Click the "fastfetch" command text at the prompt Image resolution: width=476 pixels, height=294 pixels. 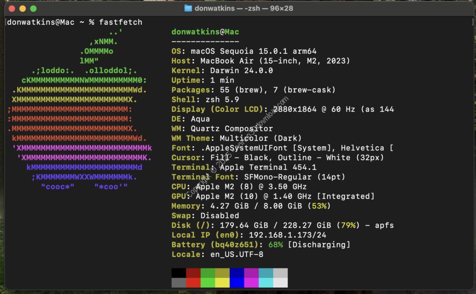pos(120,22)
